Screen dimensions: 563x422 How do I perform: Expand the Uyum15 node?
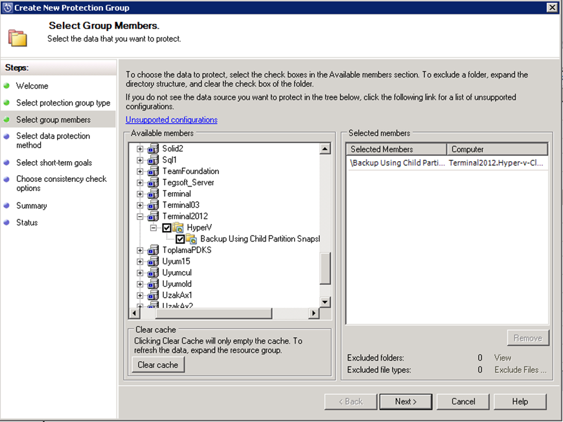140,261
